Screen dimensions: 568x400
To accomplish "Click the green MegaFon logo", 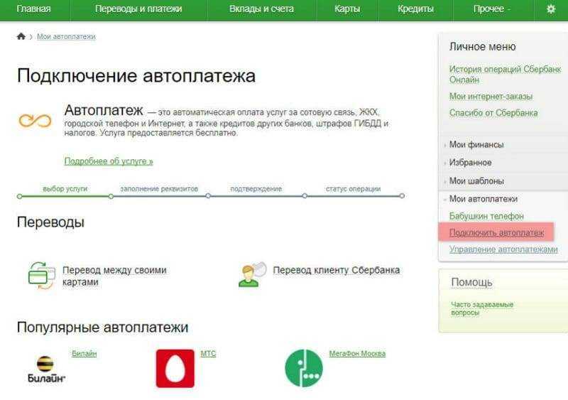I will tap(304, 368).
